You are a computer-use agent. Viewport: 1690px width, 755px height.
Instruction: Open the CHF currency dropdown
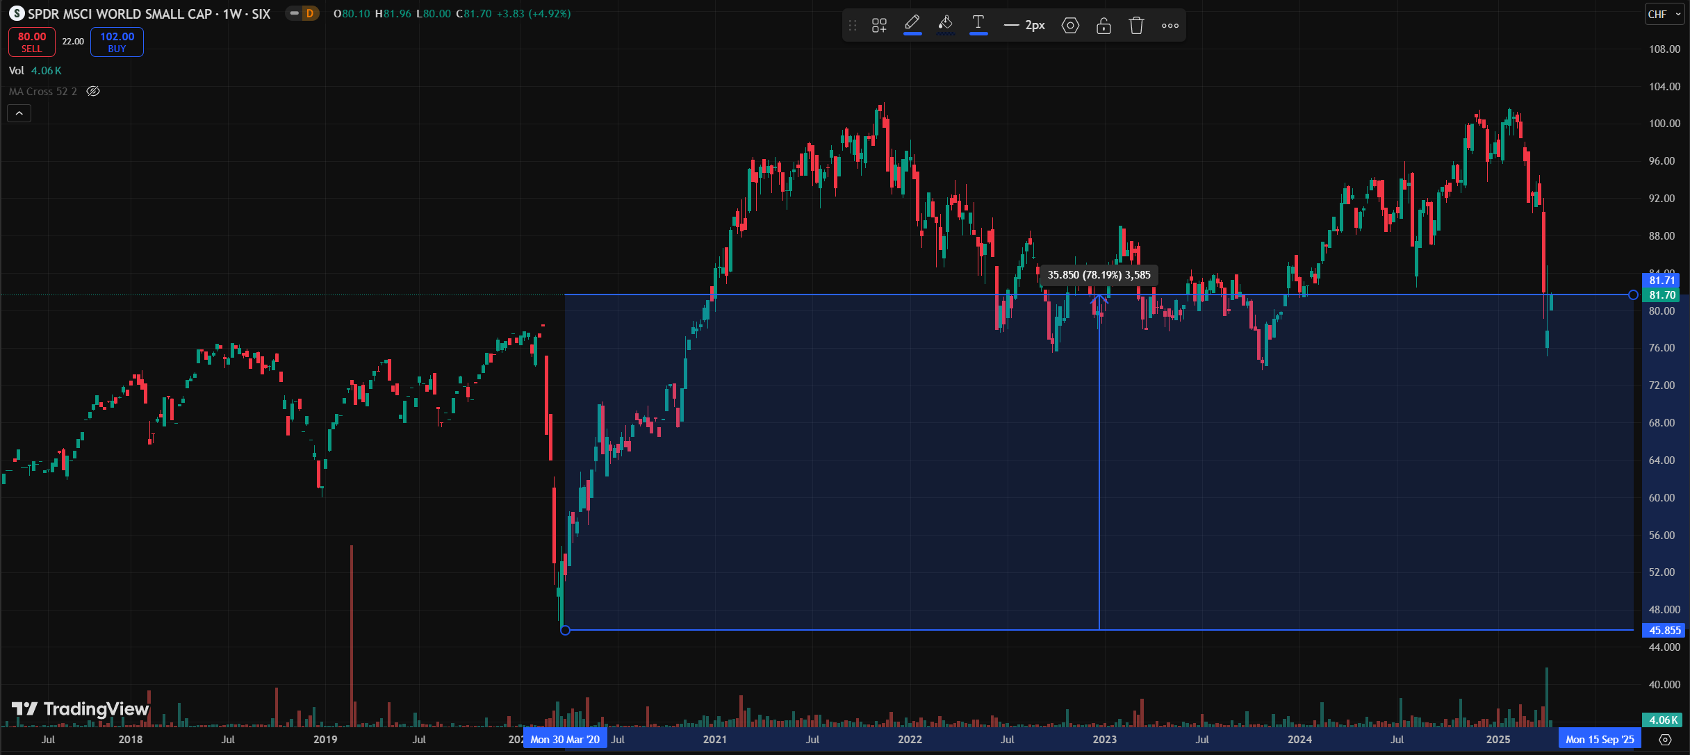(x=1664, y=14)
